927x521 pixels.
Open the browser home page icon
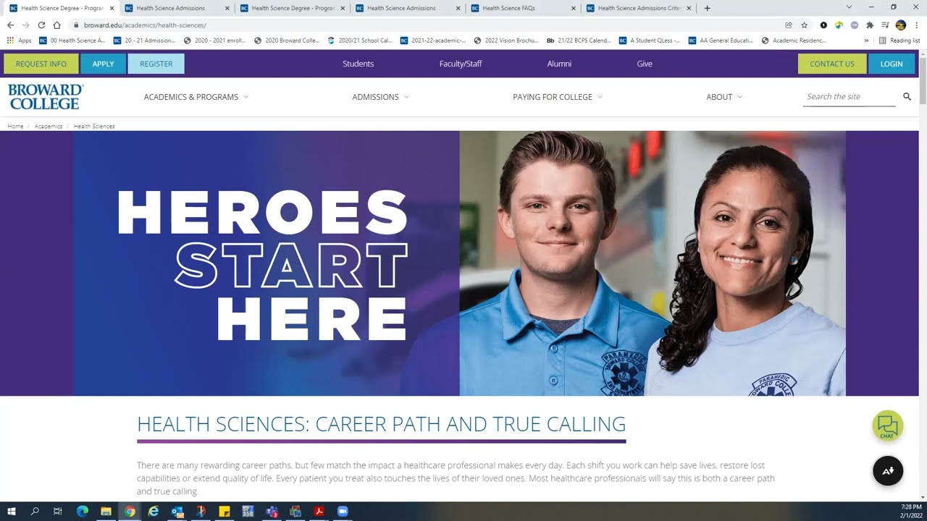[56, 25]
